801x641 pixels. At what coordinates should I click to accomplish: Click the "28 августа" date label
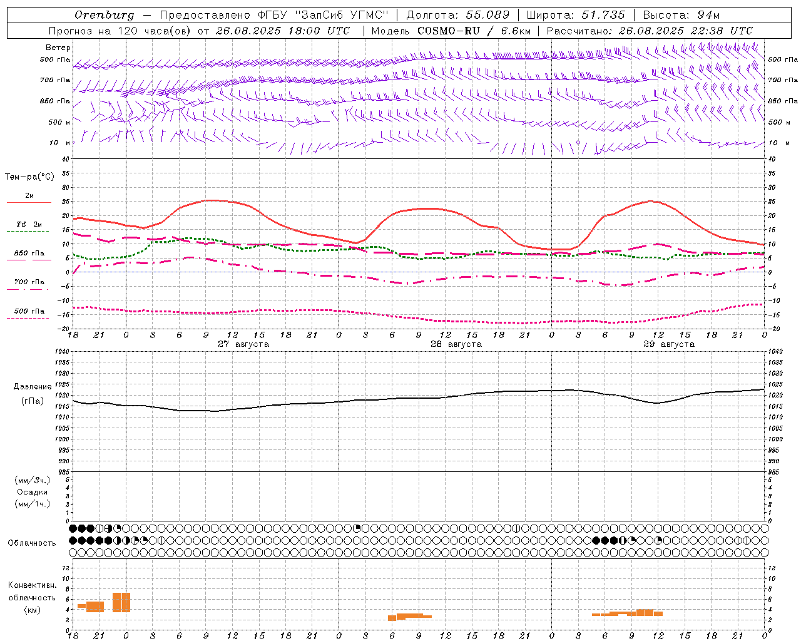click(x=456, y=344)
